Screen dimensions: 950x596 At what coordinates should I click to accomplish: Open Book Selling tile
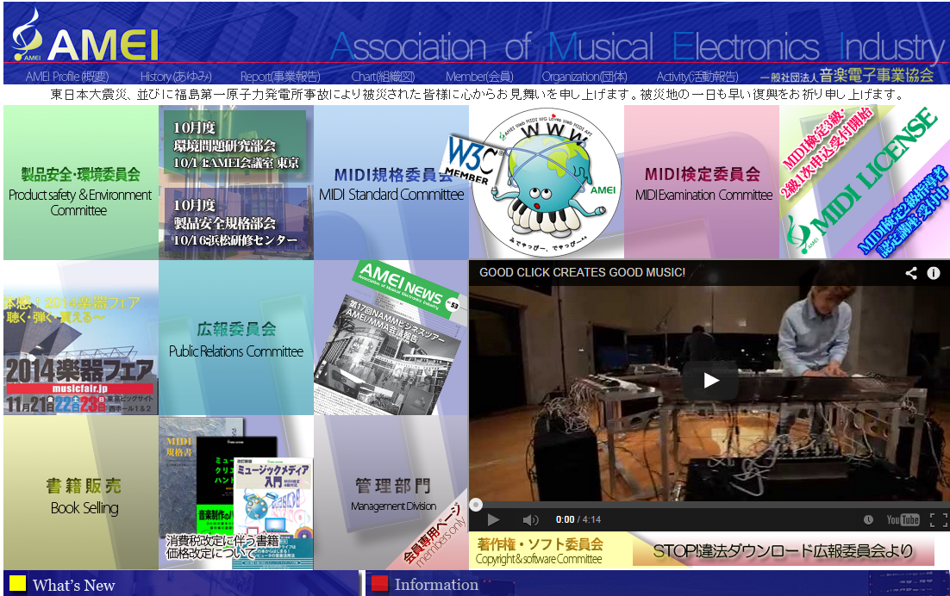point(80,493)
